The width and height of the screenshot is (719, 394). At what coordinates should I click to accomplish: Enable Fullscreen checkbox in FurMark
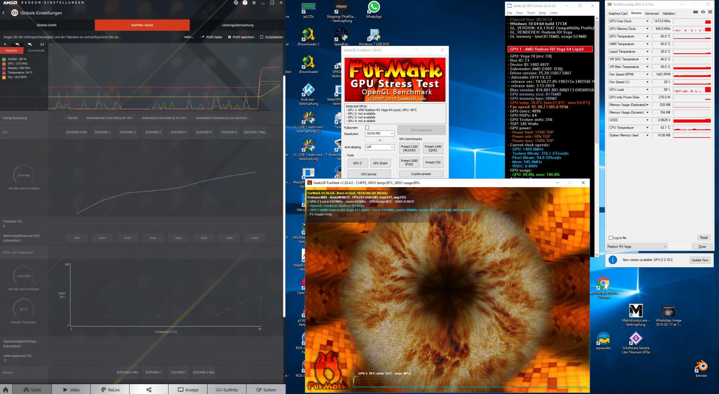click(367, 128)
